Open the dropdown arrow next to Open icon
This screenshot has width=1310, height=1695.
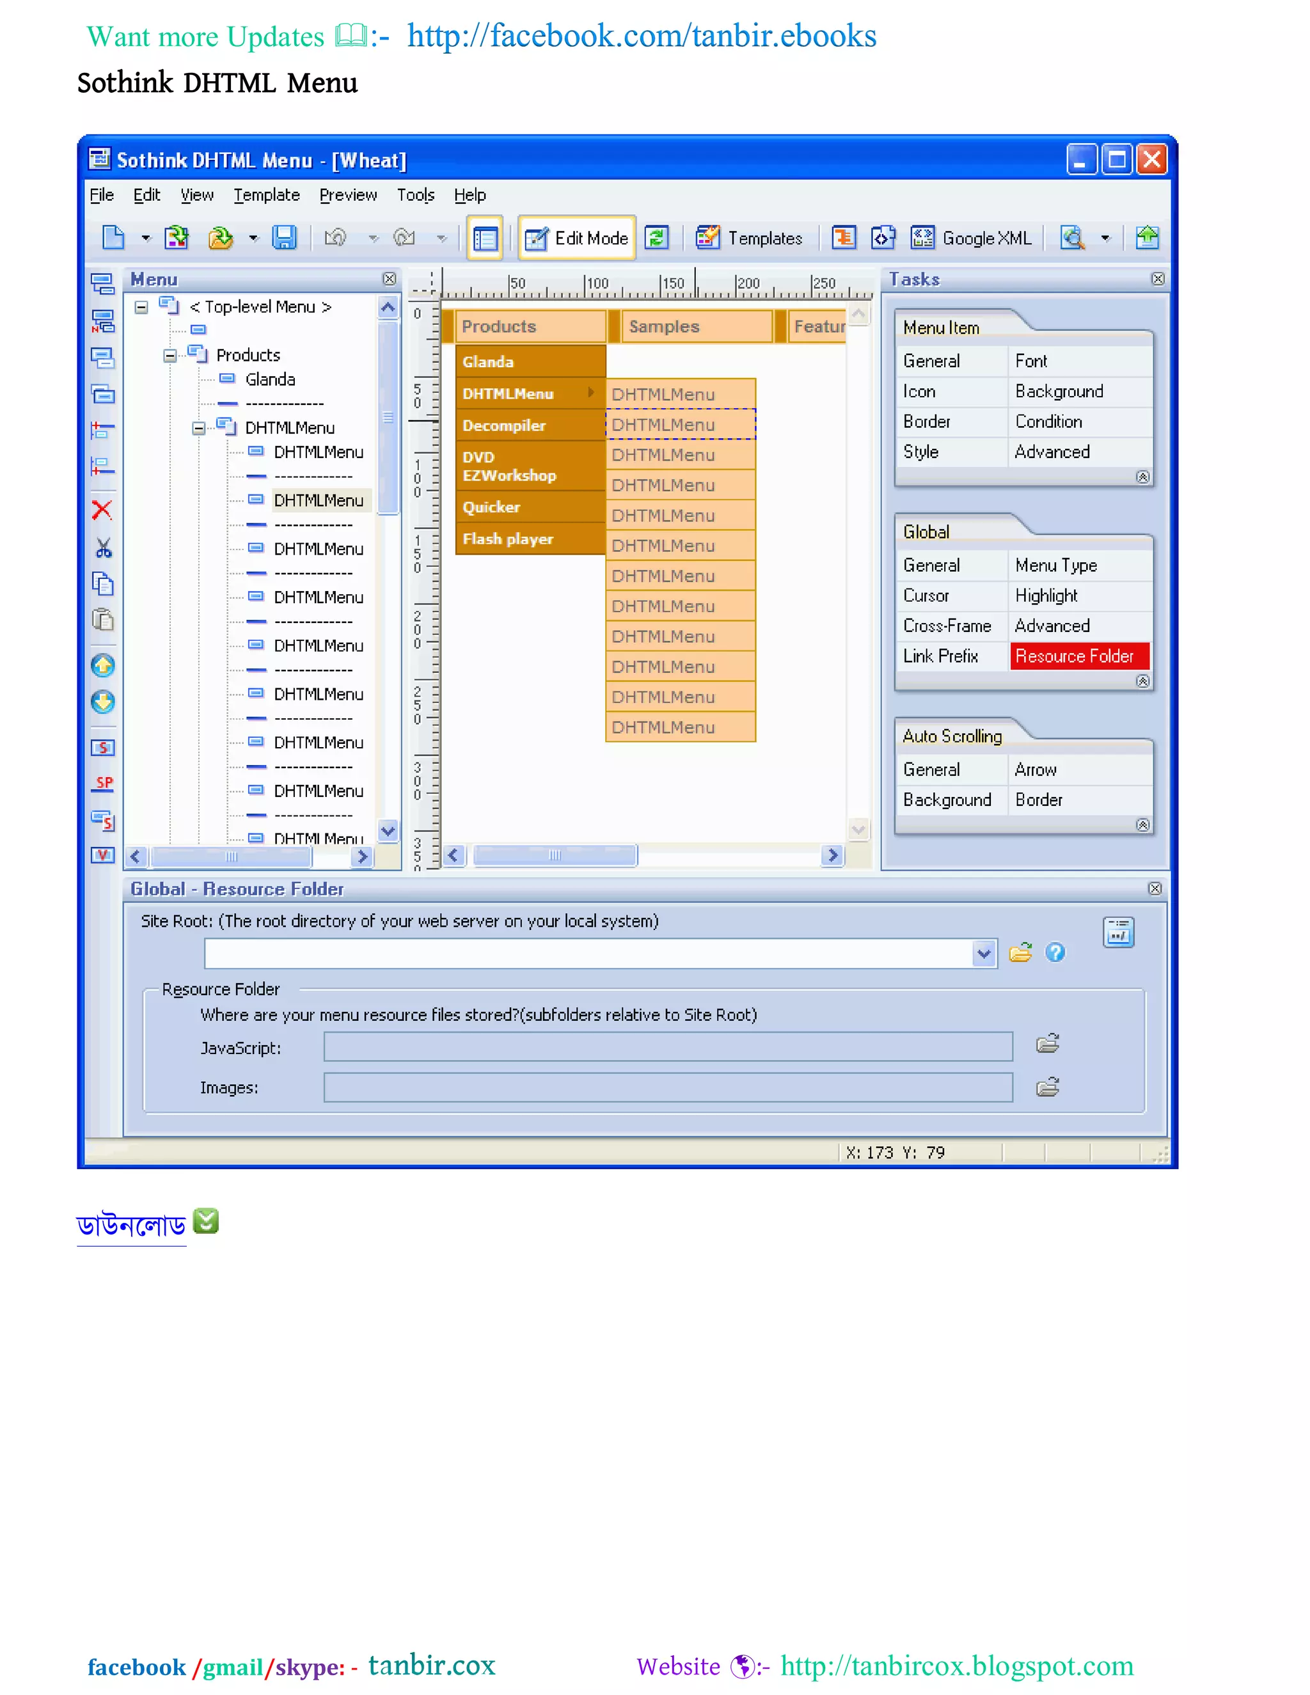pyautogui.click(x=253, y=239)
